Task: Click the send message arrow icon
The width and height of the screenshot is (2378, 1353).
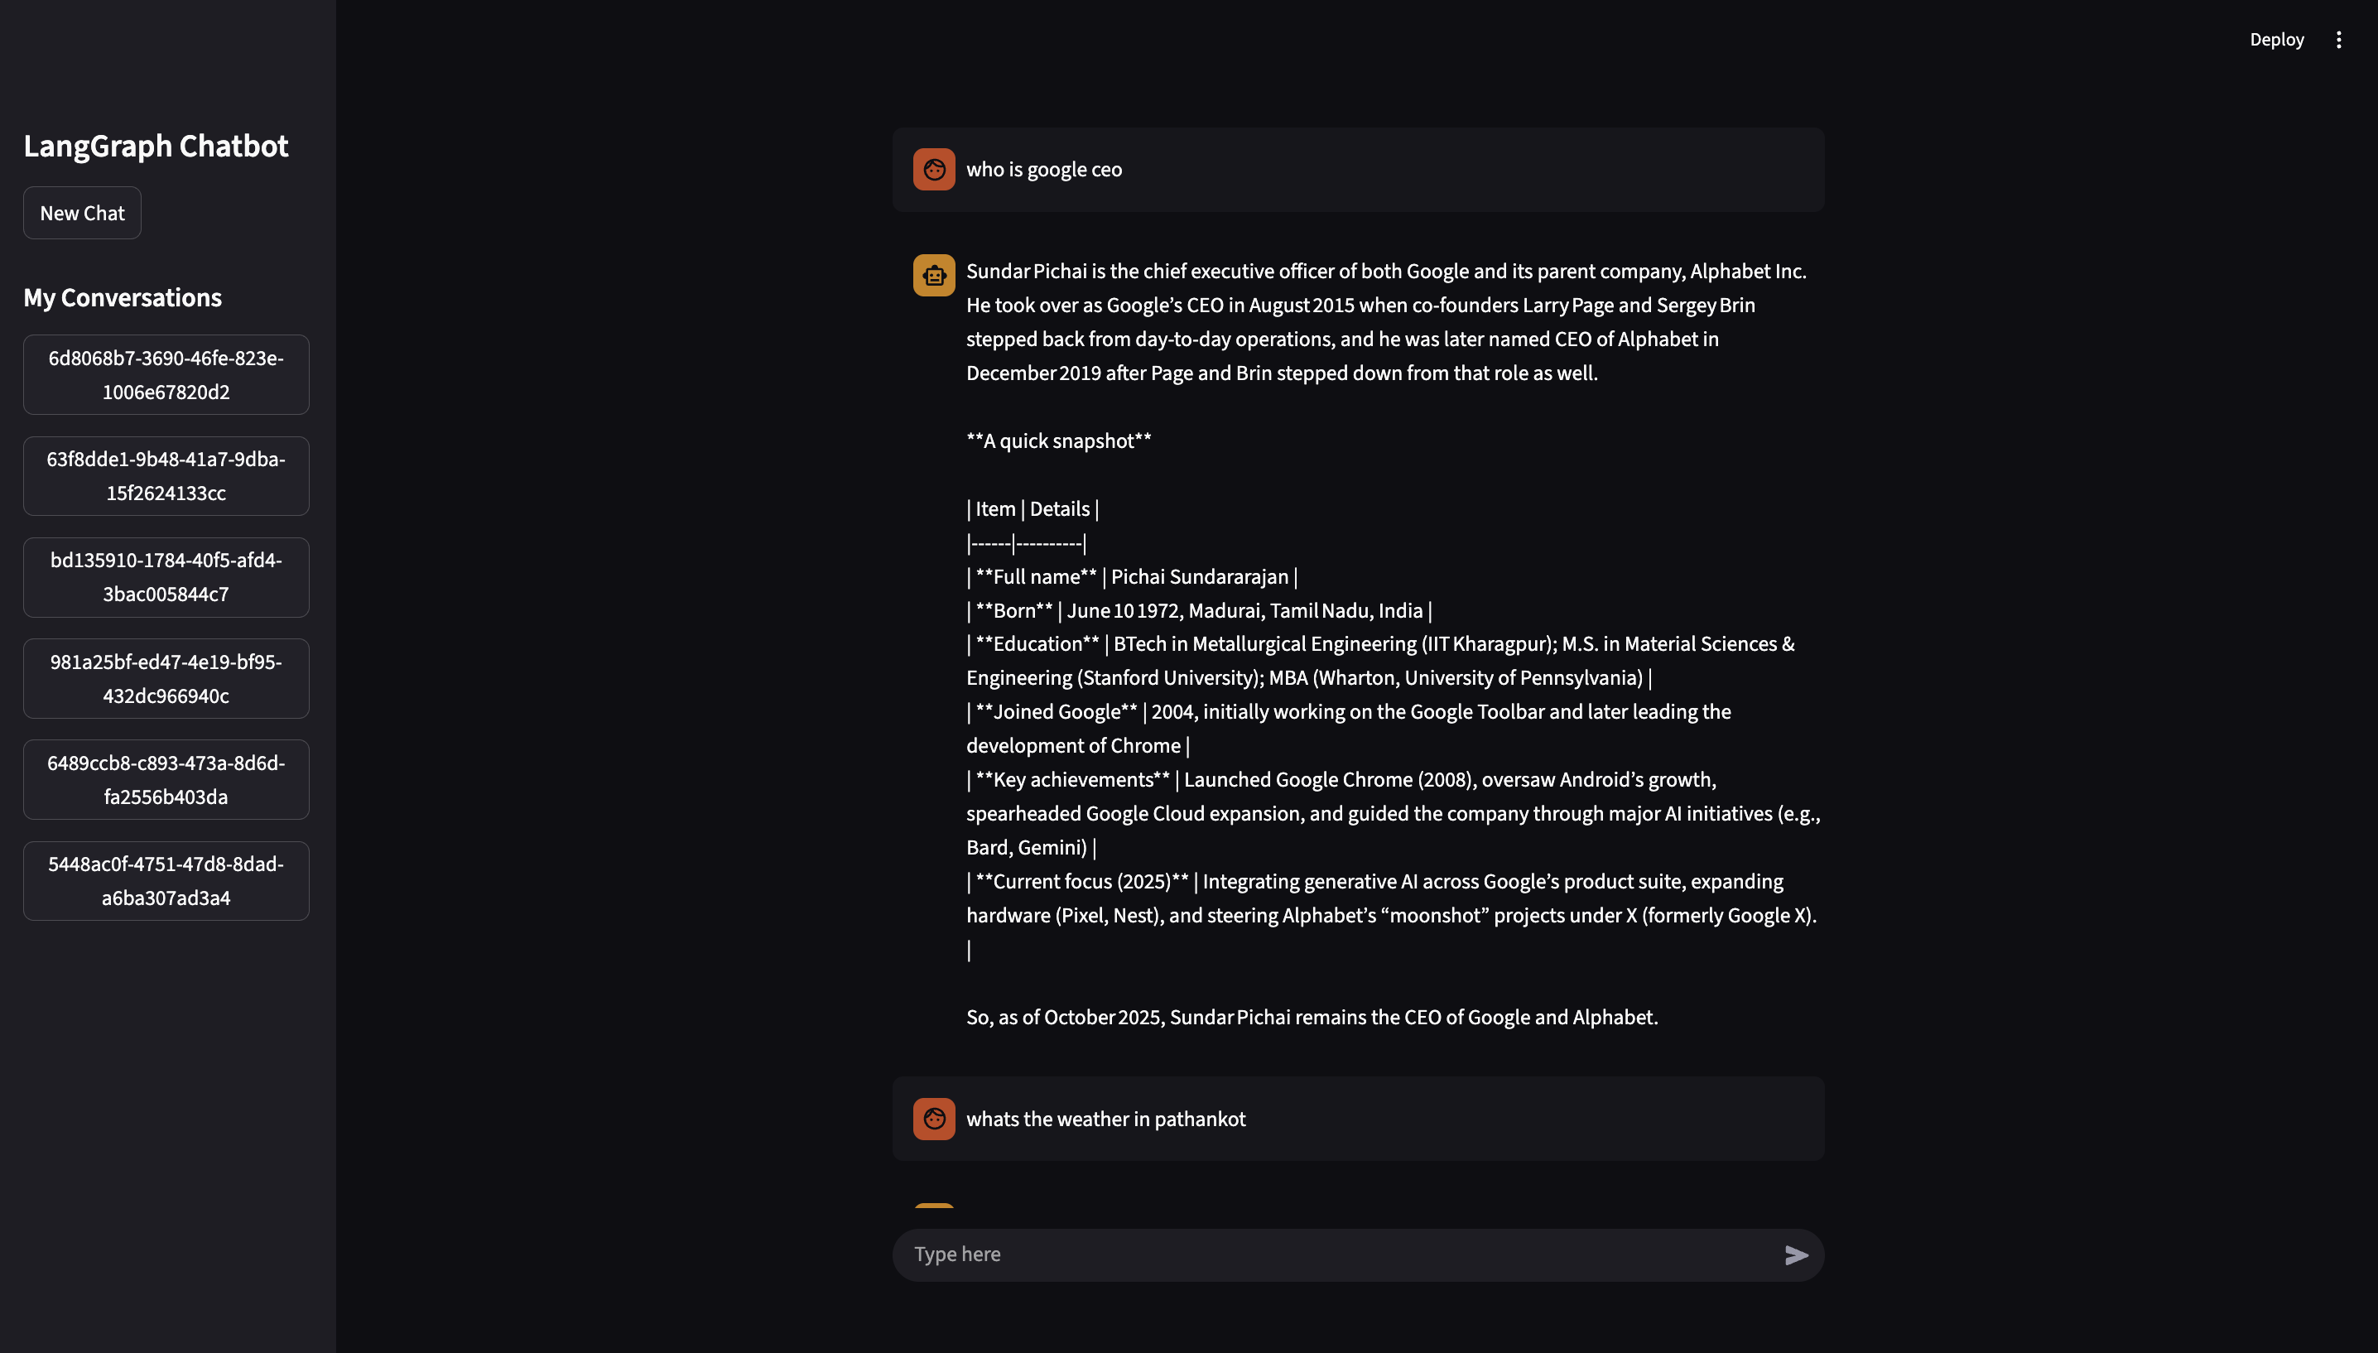Action: coord(1797,1255)
